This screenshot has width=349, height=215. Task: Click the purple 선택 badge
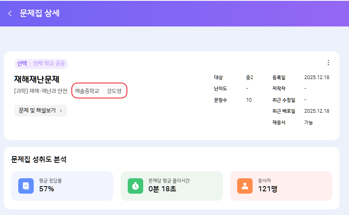click(x=22, y=64)
